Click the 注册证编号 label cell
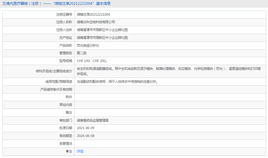268x158 pixels. pyautogui.click(x=39, y=14)
